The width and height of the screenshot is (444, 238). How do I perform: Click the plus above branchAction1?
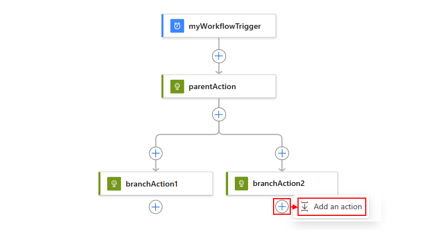(x=156, y=153)
